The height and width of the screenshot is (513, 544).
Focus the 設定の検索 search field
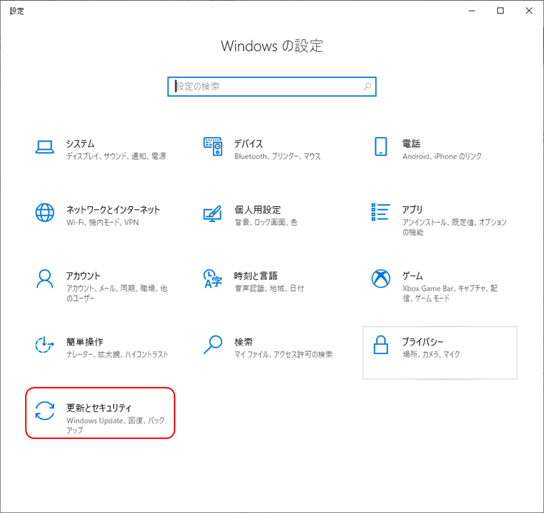pyautogui.click(x=272, y=87)
